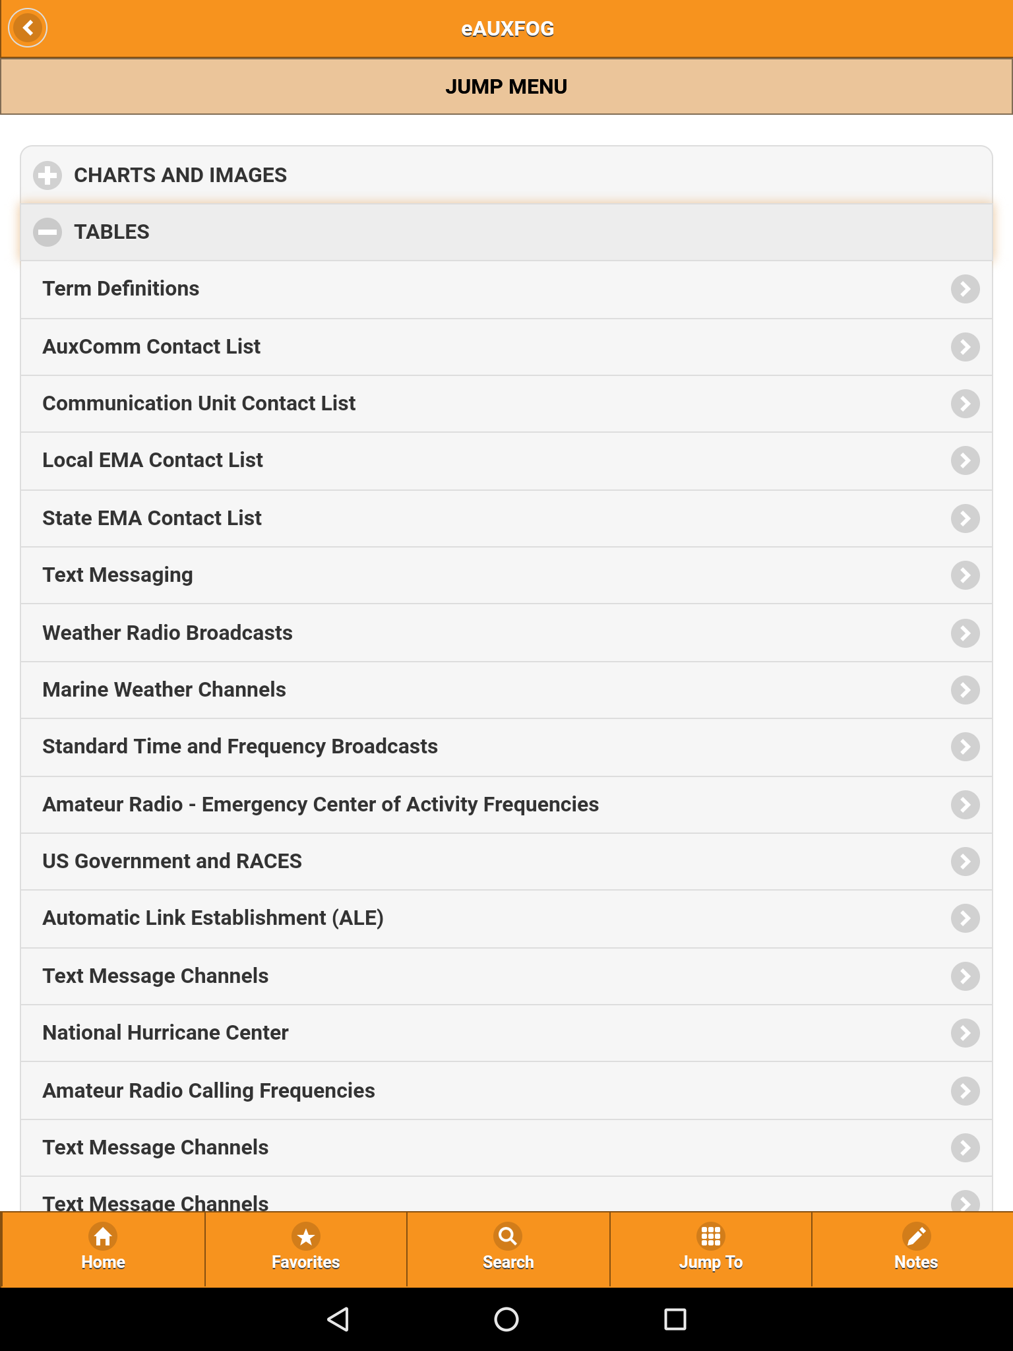Image resolution: width=1013 pixels, height=1351 pixels.
Task: Select Automatic Link Establishment (ALE) item
Action: tap(506, 918)
